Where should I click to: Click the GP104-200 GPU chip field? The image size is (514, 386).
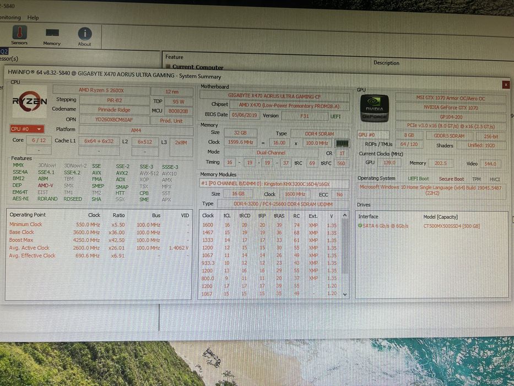click(x=451, y=117)
